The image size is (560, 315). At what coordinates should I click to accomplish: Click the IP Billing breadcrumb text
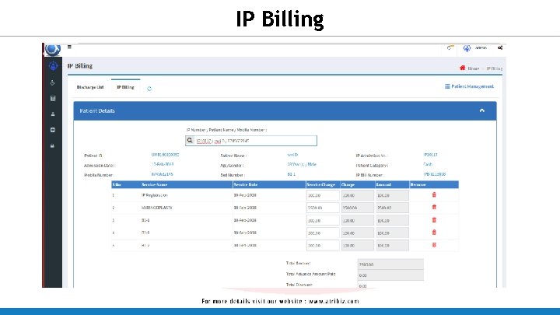pos(495,68)
